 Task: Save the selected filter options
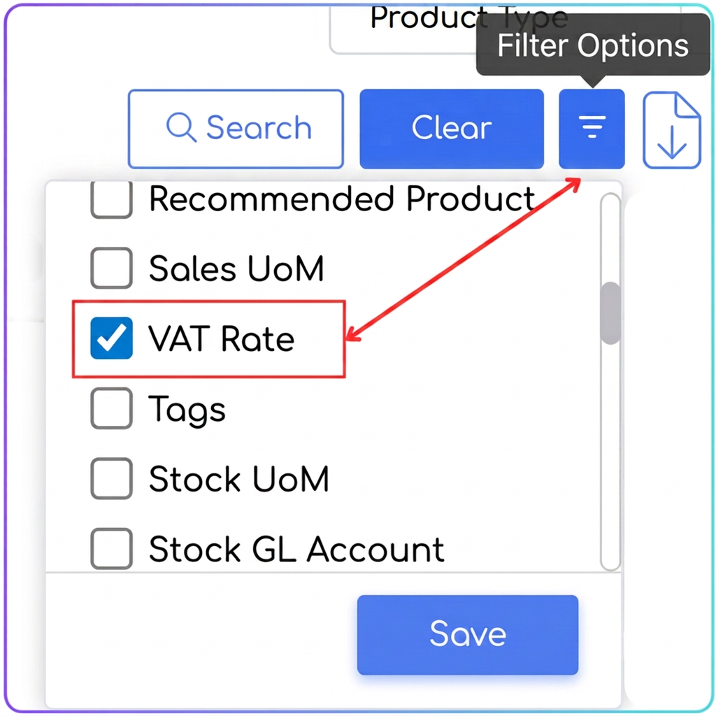click(x=468, y=635)
